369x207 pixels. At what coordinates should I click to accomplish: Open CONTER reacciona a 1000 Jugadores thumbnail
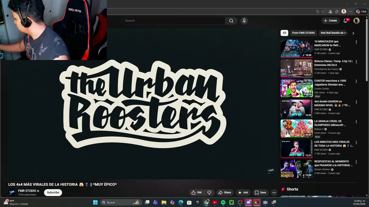(x=297, y=88)
